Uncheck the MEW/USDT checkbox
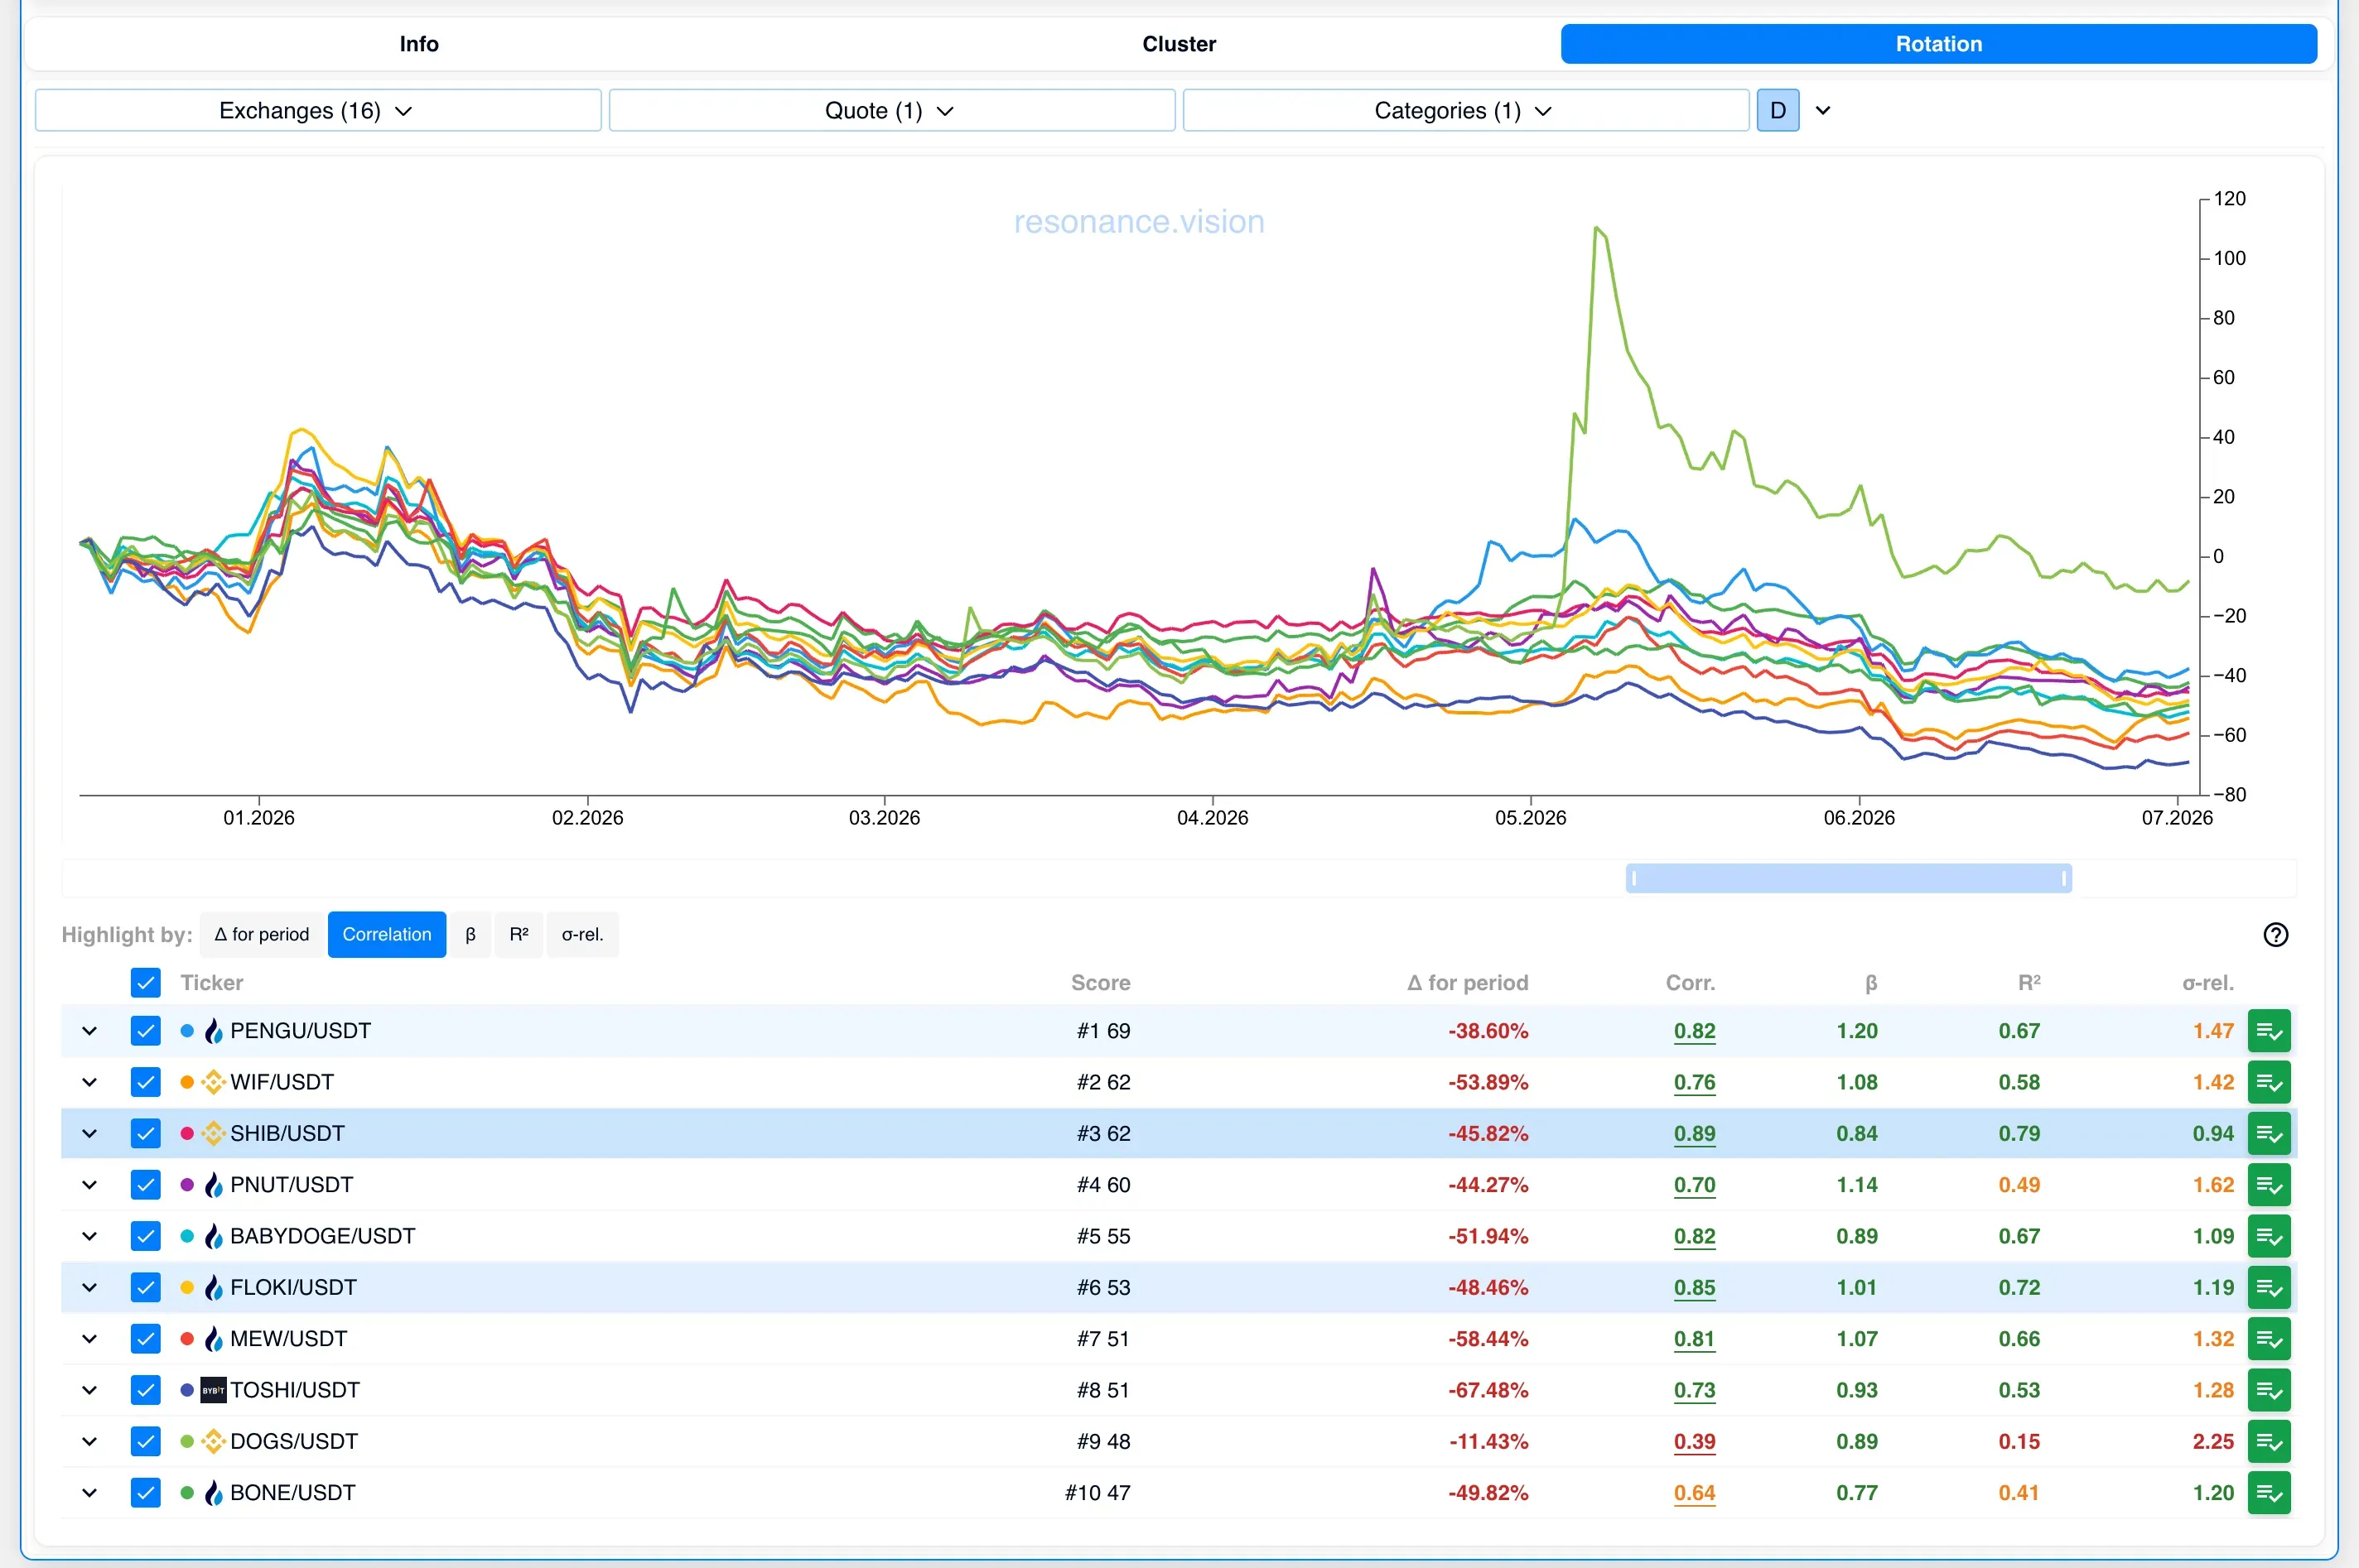2359x1568 pixels. pos(146,1339)
